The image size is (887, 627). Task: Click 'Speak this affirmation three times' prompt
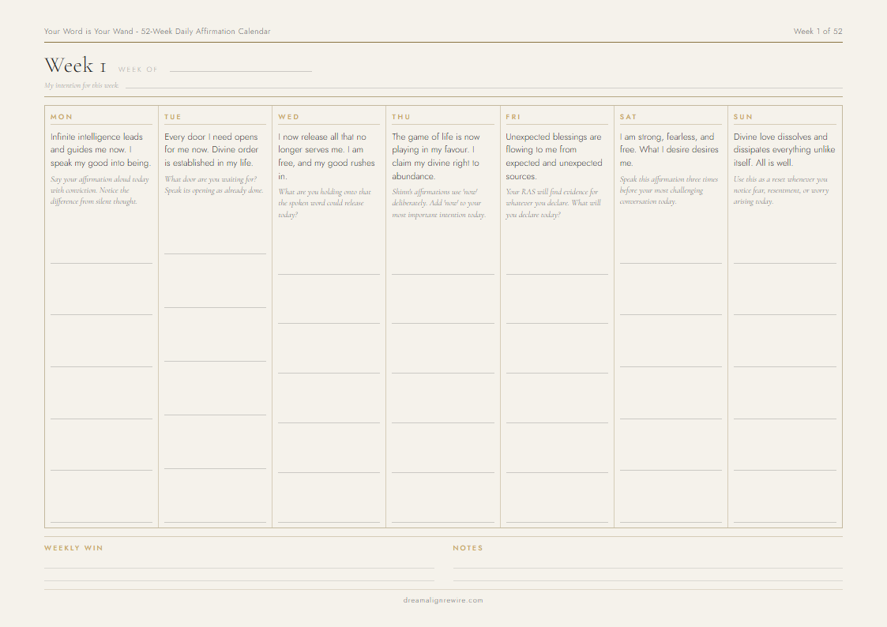(x=669, y=190)
